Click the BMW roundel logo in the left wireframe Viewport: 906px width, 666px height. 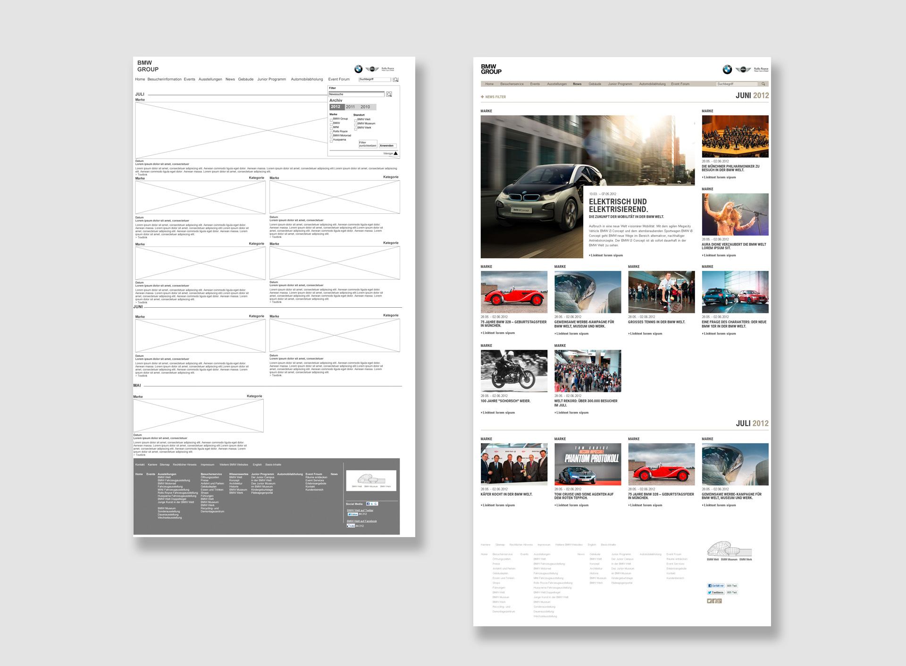359,69
